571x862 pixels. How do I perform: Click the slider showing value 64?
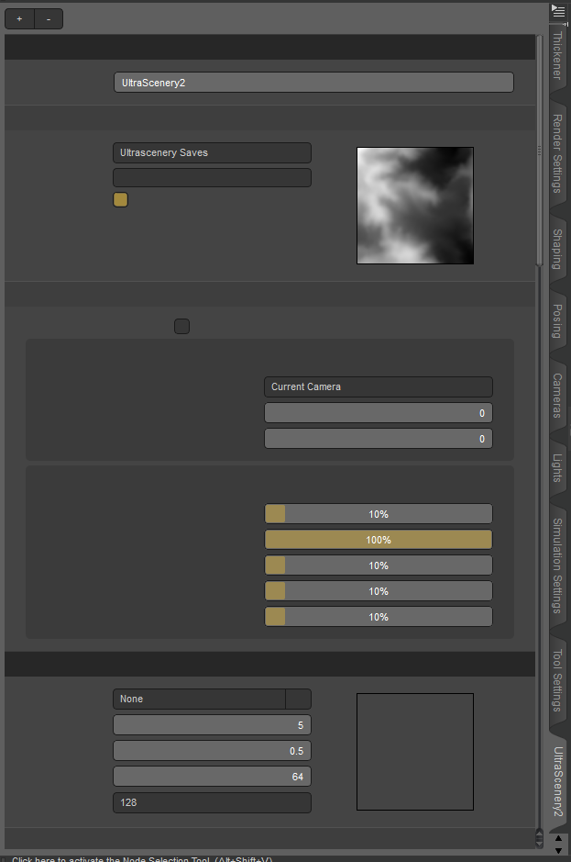212,777
